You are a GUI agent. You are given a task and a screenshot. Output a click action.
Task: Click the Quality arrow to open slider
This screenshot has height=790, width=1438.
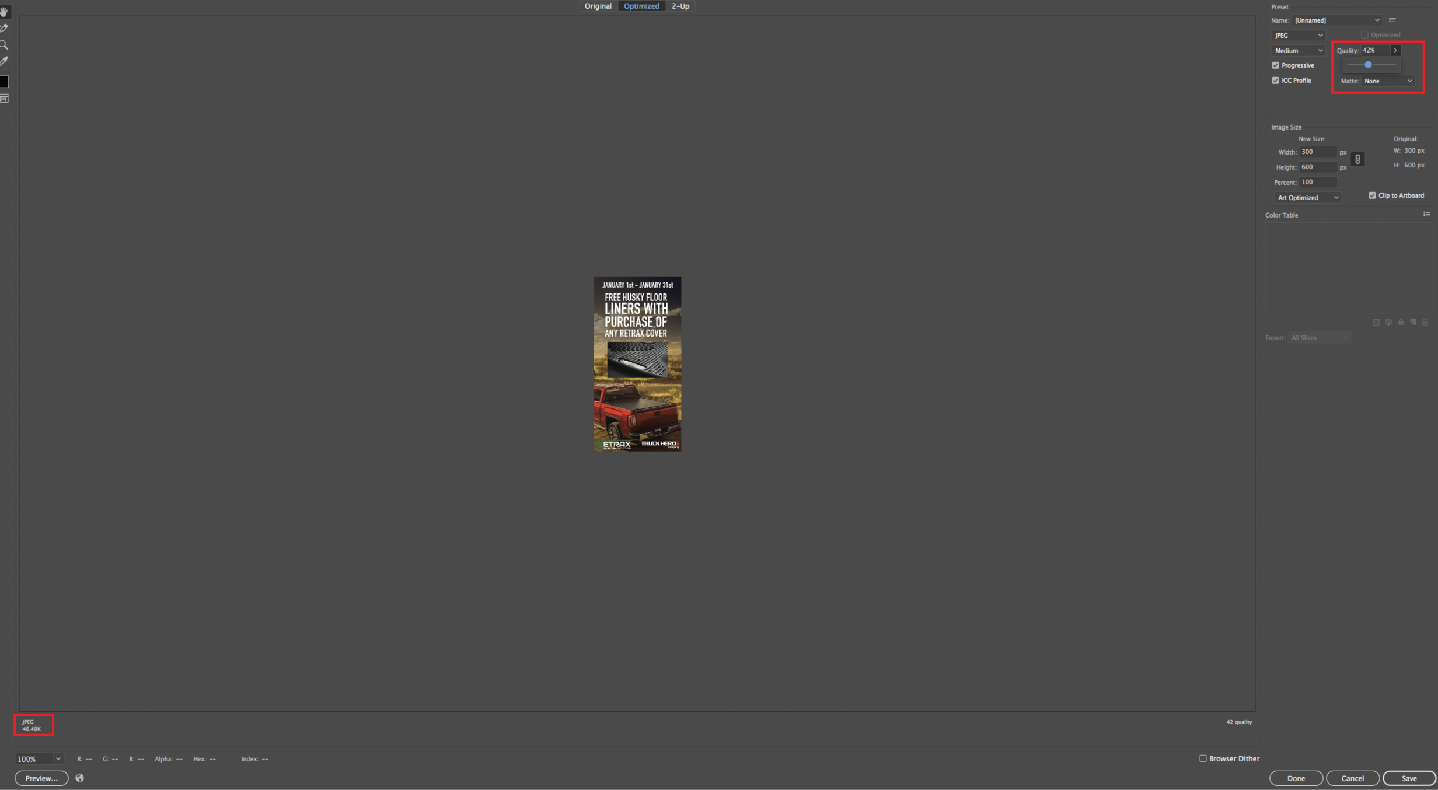pos(1395,51)
